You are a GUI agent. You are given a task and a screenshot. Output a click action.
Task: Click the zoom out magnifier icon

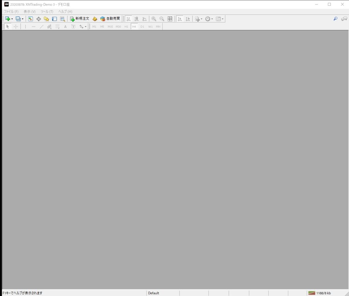(x=162, y=19)
